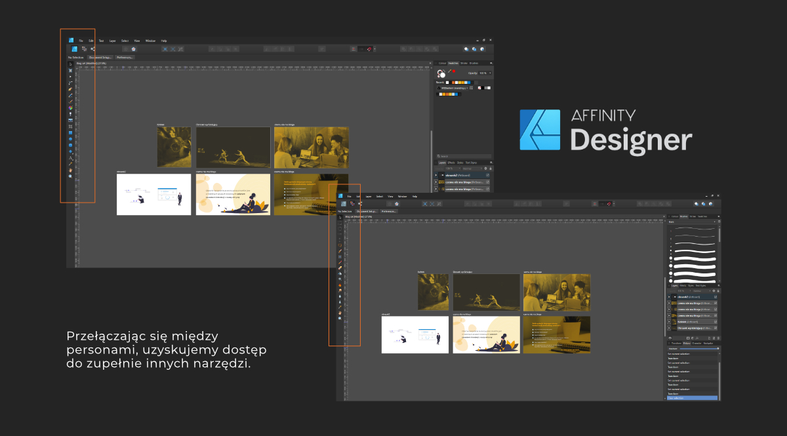This screenshot has height=436, width=787.
Task: Select the Node tool in upper window
Action: point(70,77)
